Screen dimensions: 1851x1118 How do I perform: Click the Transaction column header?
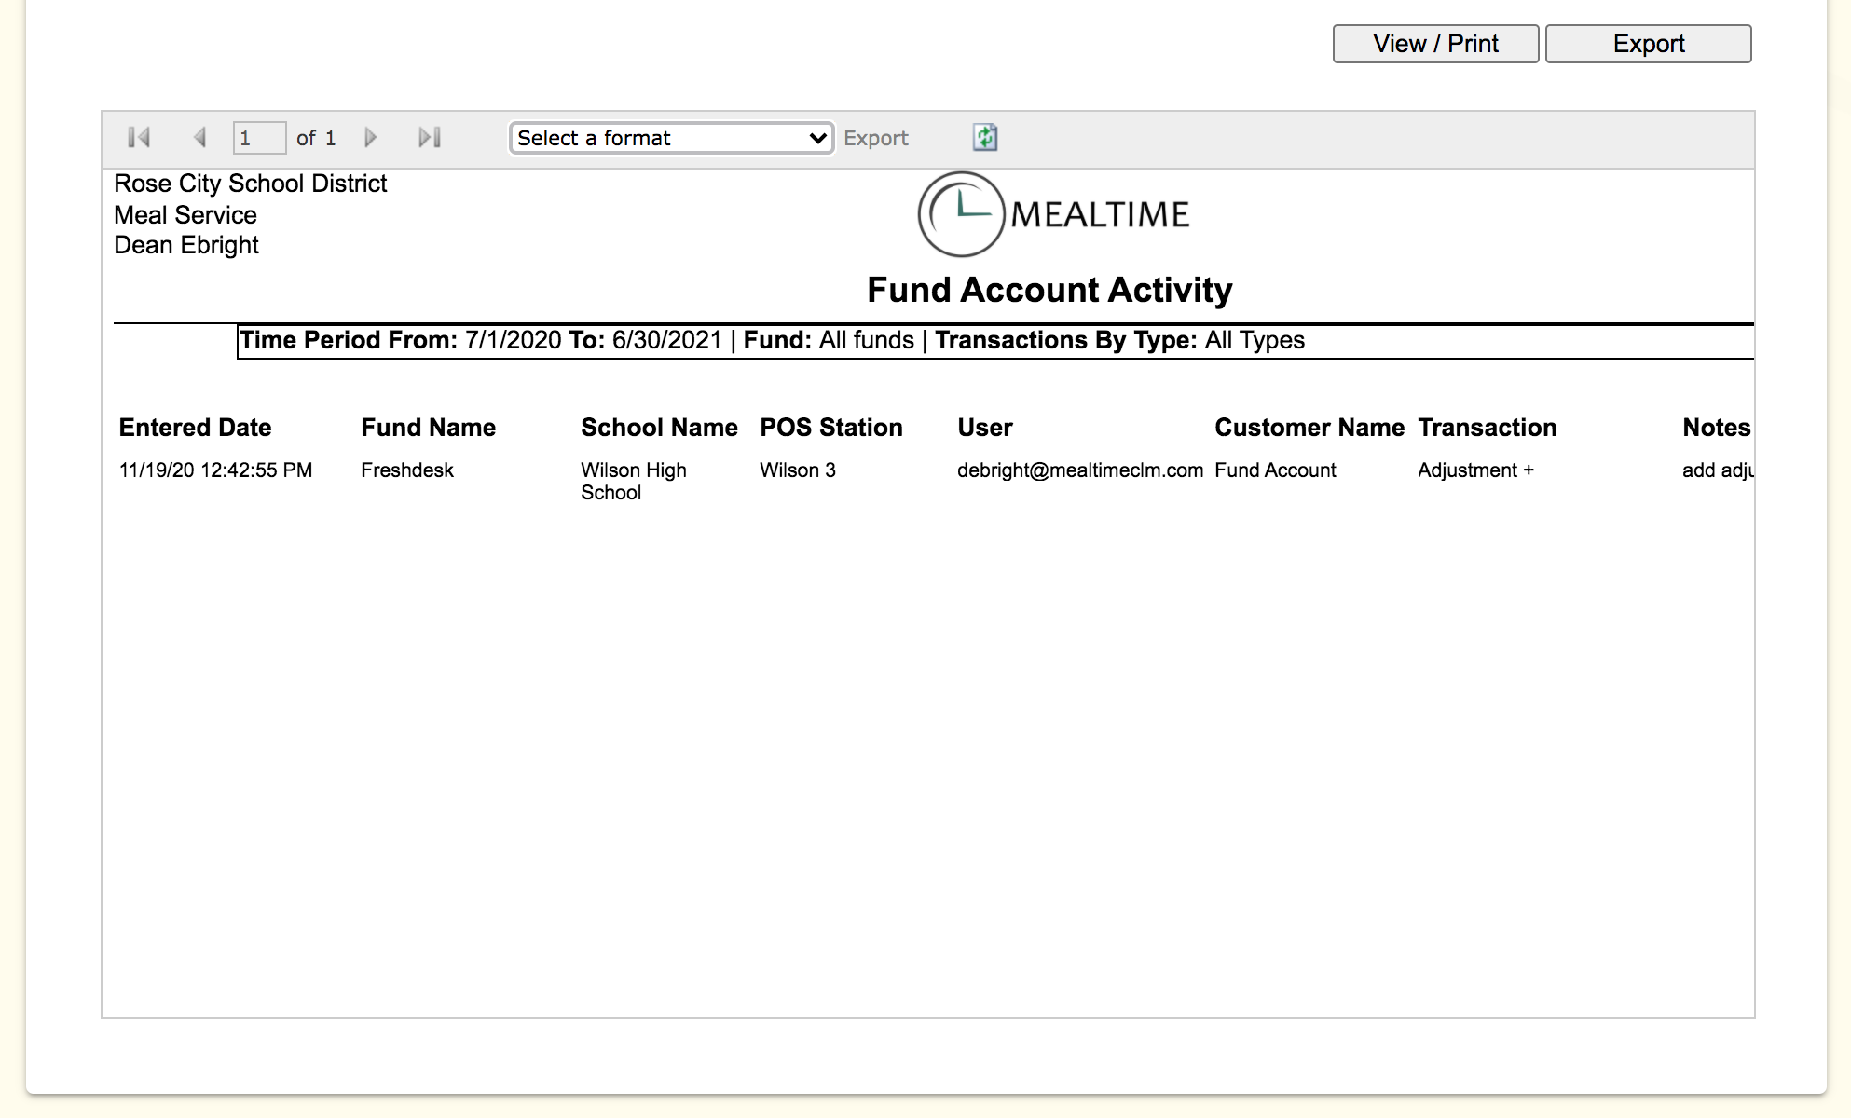(x=1487, y=428)
